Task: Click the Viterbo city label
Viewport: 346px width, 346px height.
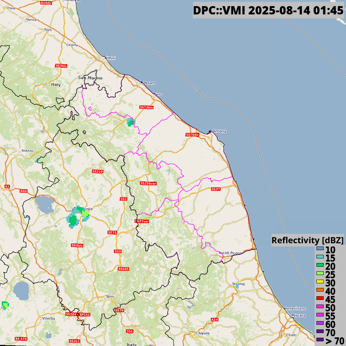Action: click(49, 318)
